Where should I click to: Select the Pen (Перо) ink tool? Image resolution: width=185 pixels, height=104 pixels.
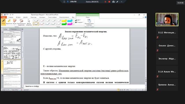point(3,22)
